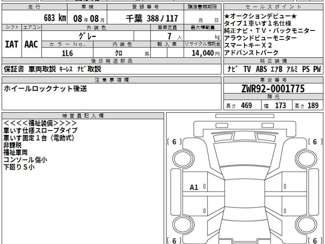Click the seating capacity value 7人
This screenshot has height=244, width=325.
pos(175,36)
